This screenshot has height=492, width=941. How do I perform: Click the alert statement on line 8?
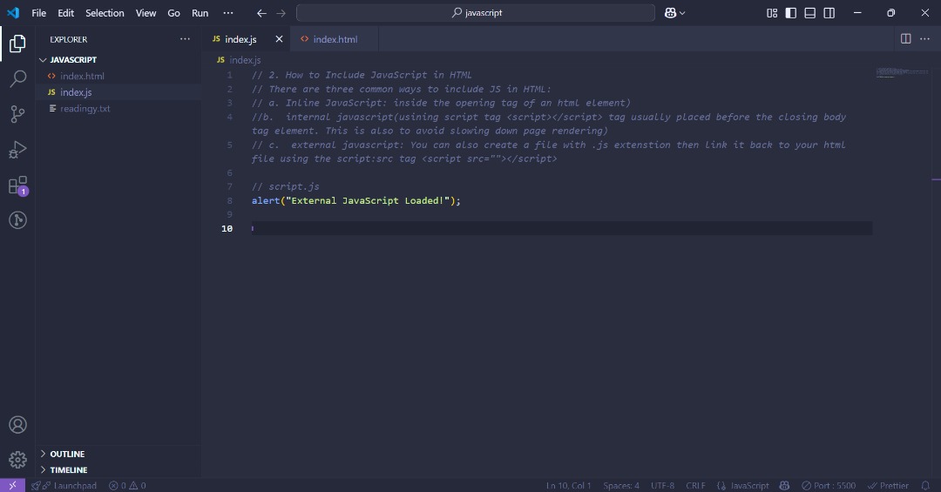(x=355, y=200)
